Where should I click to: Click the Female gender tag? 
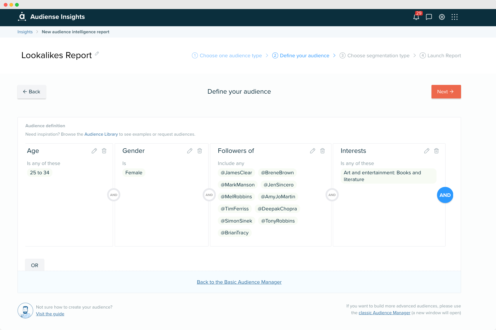click(134, 173)
